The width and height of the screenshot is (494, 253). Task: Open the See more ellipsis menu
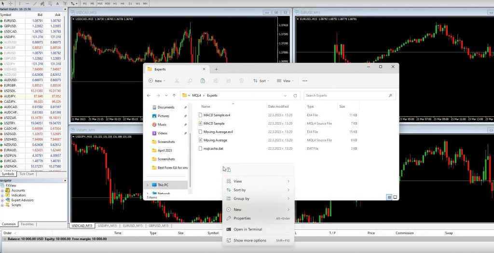tap(305, 81)
